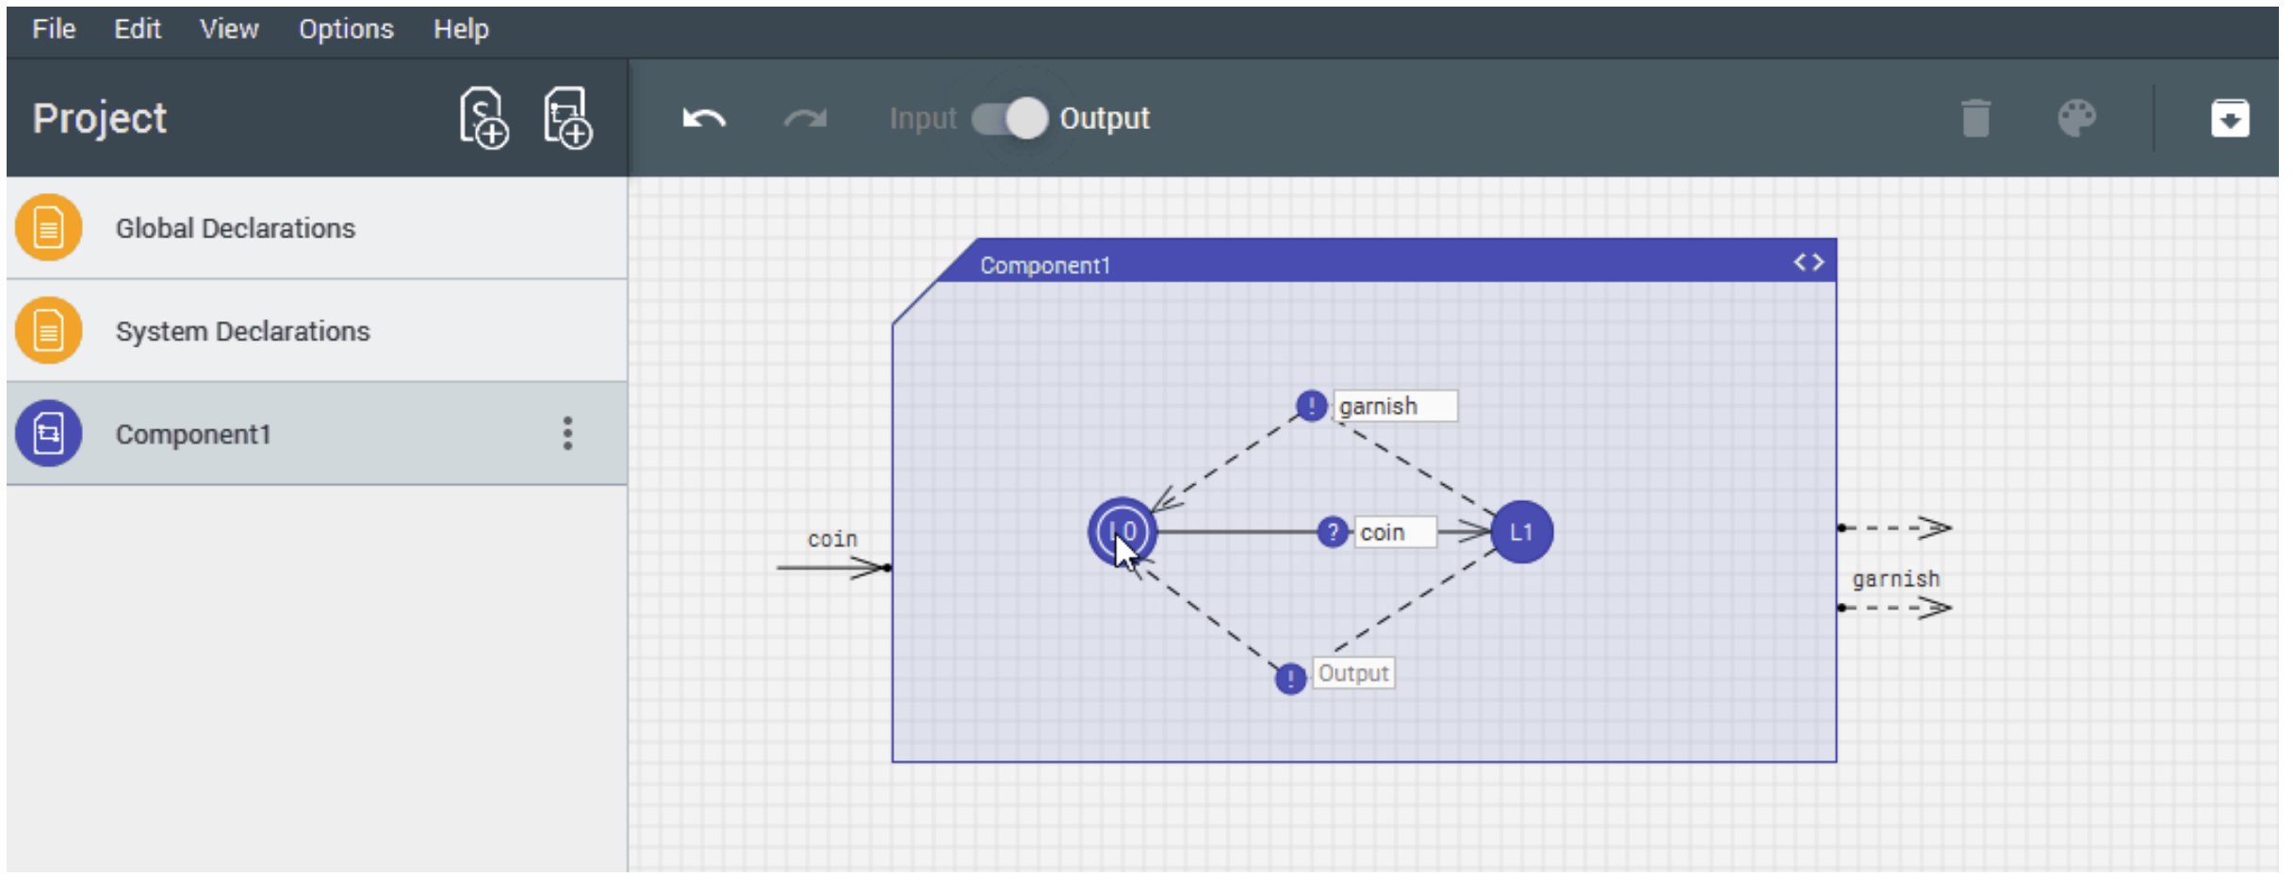Screen dimensions: 2294x893
Task: Click the Component1 title in blue header
Action: (1044, 266)
